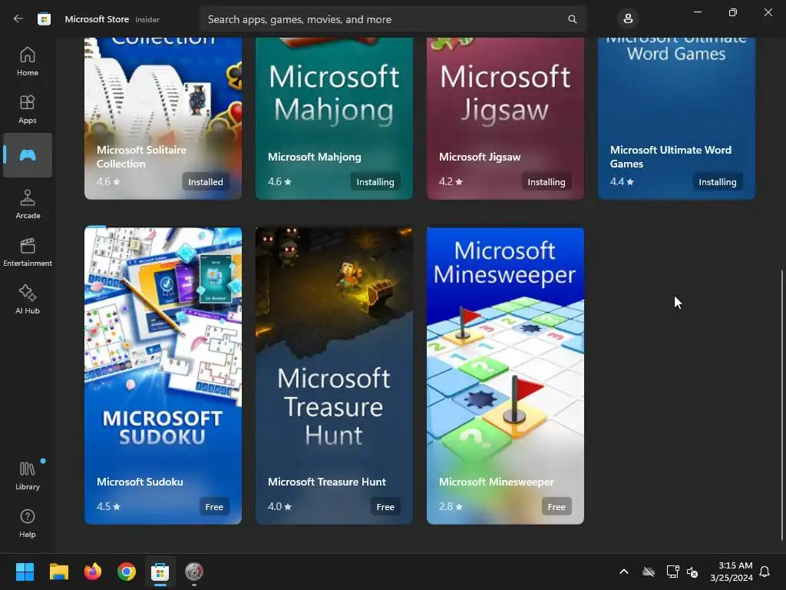Click the muted volume tray icon
Image resolution: width=786 pixels, height=590 pixels.
coord(692,572)
